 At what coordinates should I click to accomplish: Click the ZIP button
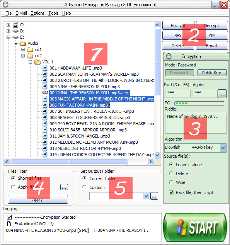[212, 36]
